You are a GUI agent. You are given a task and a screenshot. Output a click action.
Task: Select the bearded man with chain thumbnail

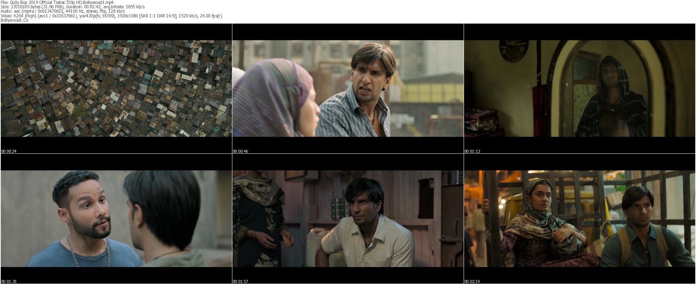tap(116, 219)
